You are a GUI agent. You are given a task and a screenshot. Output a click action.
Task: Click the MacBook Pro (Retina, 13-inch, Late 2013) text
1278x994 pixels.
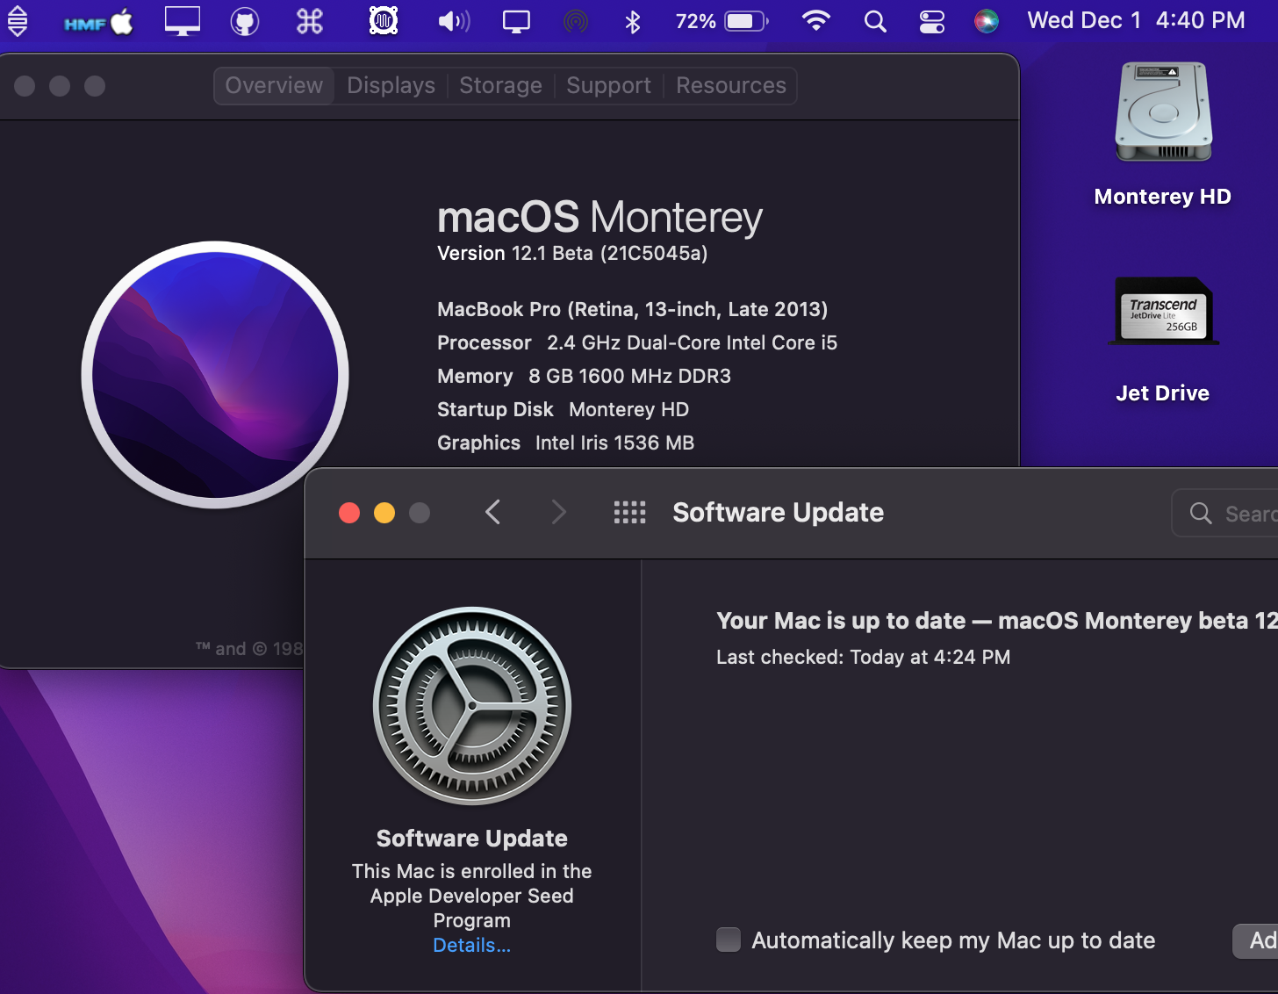632,309
